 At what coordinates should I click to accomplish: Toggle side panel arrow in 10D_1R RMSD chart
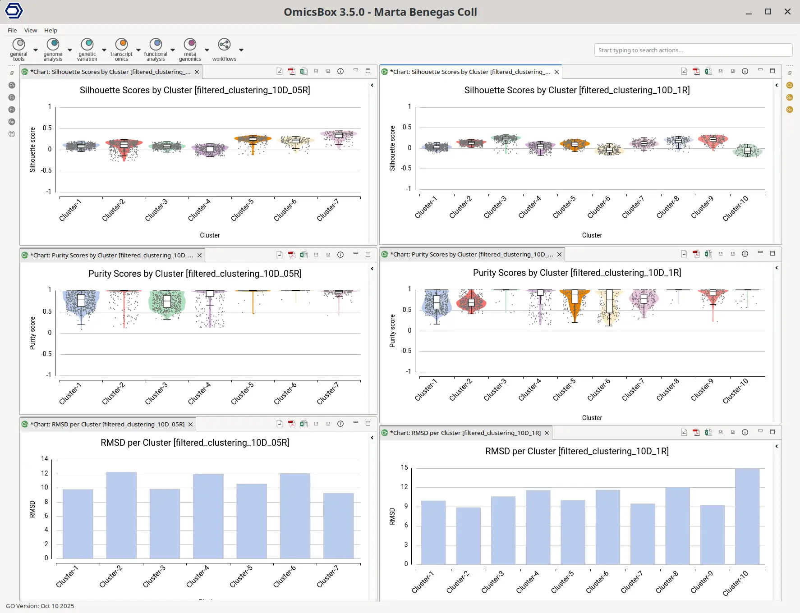point(777,446)
